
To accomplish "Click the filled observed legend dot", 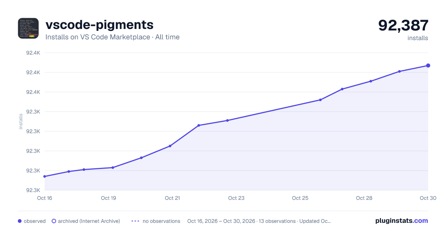I will click(x=20, y=221).
